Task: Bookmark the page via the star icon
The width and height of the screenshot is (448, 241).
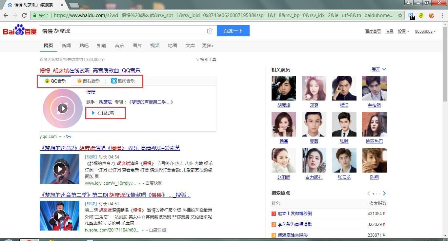Action: tap(400, 15)
